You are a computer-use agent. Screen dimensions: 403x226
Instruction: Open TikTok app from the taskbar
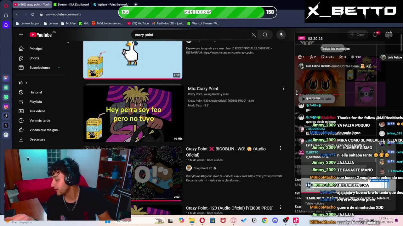click(x=296, y=221)
